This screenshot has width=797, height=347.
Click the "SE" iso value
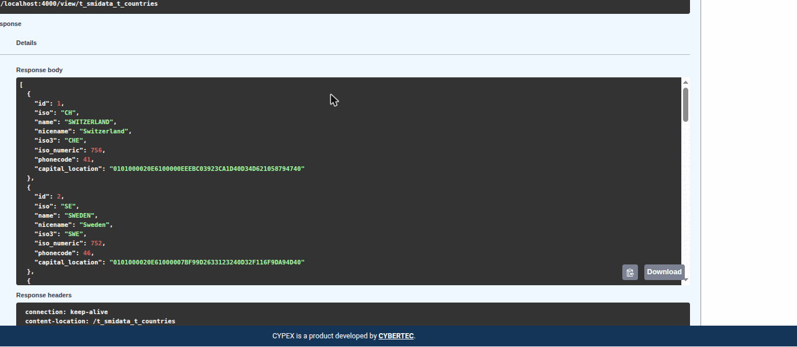point(68,206)
